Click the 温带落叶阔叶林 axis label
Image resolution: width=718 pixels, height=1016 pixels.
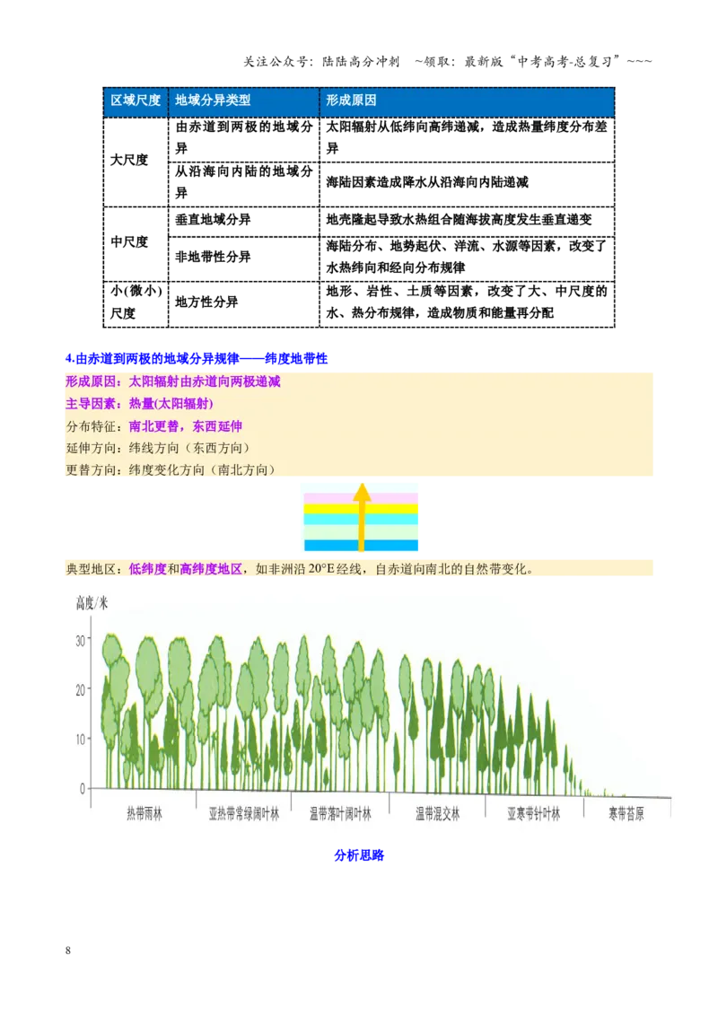coord(340,814)
